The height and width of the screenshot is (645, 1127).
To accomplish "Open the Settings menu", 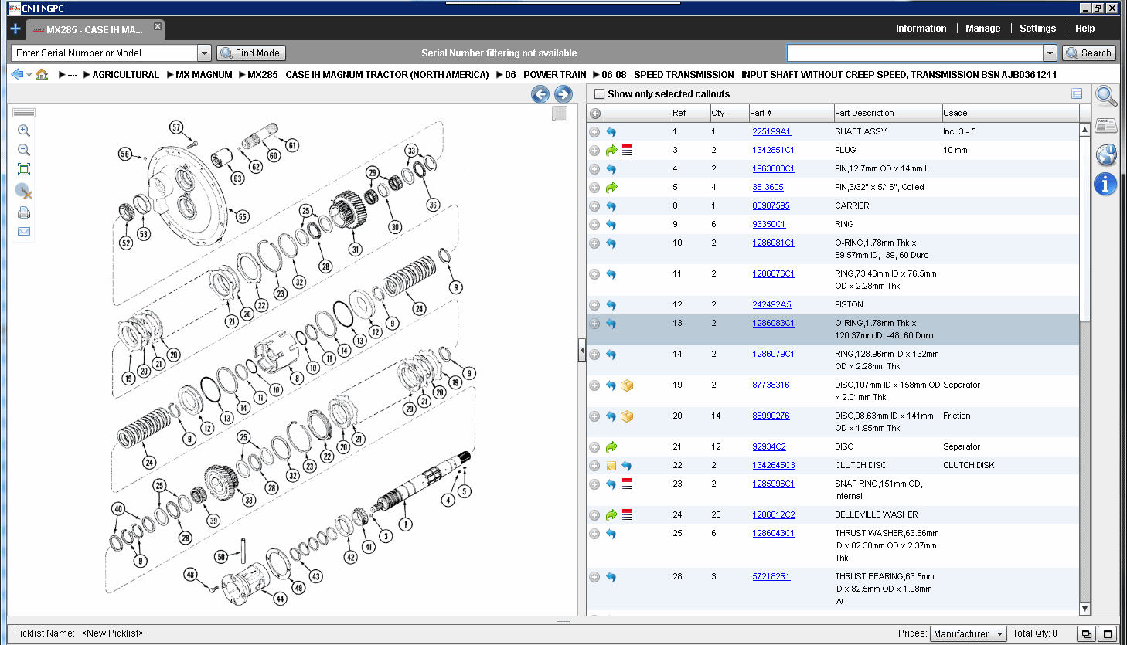I will click(1037, 28).
